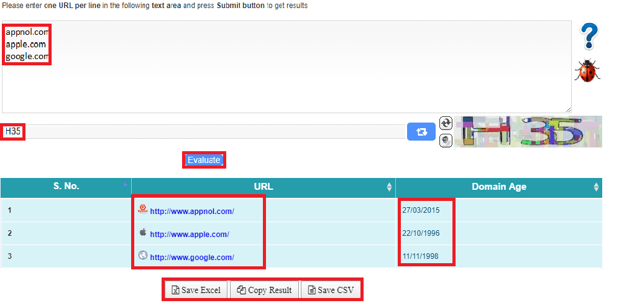Click the ladybug bug report icon

click(587, 71)
